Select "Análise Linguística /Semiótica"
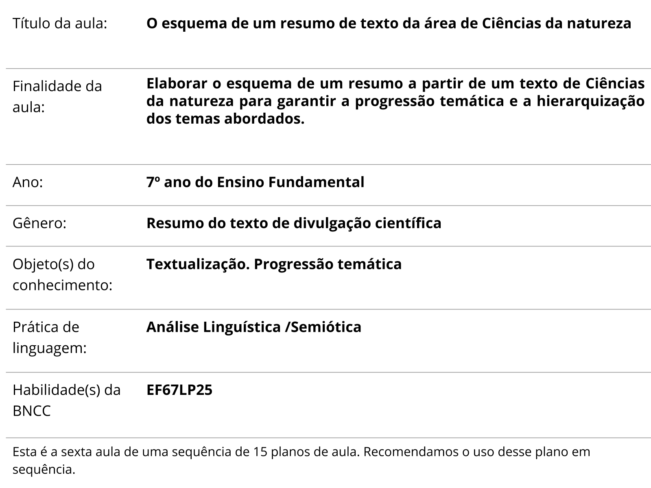Image resolution: width=651 pixels, height=488 pixels. point(253,327)
